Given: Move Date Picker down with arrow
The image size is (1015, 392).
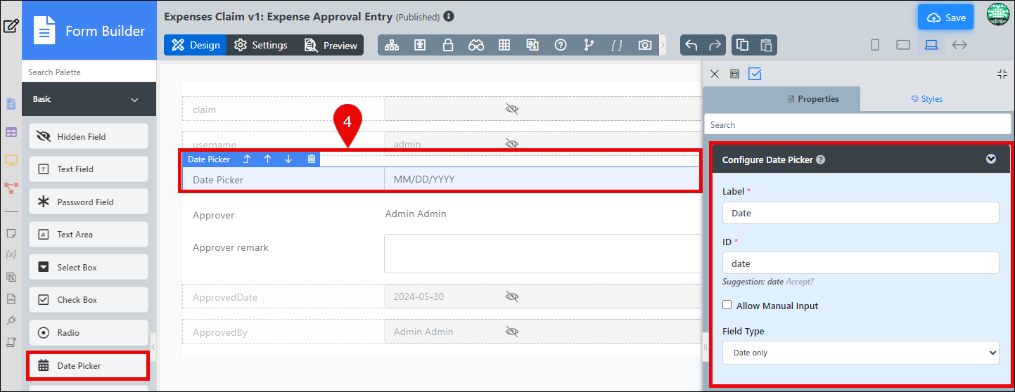Looking at the screenshot, I should (288, 159).
